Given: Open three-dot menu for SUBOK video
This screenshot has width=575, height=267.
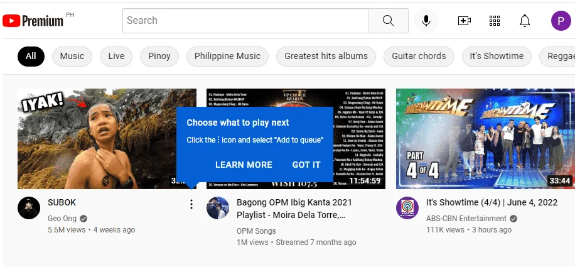Looking at the screenshot, I should click(x=191, y=204).
